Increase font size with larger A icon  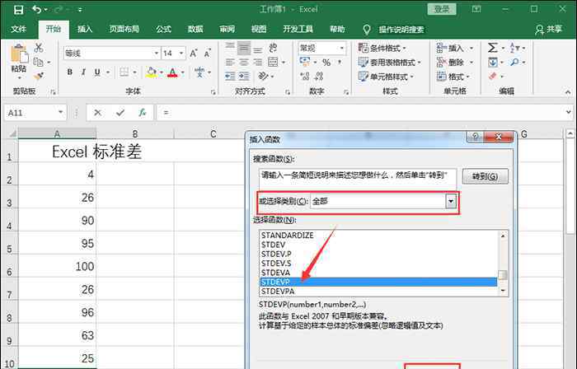pyautogui.click(x=193, y=54)
